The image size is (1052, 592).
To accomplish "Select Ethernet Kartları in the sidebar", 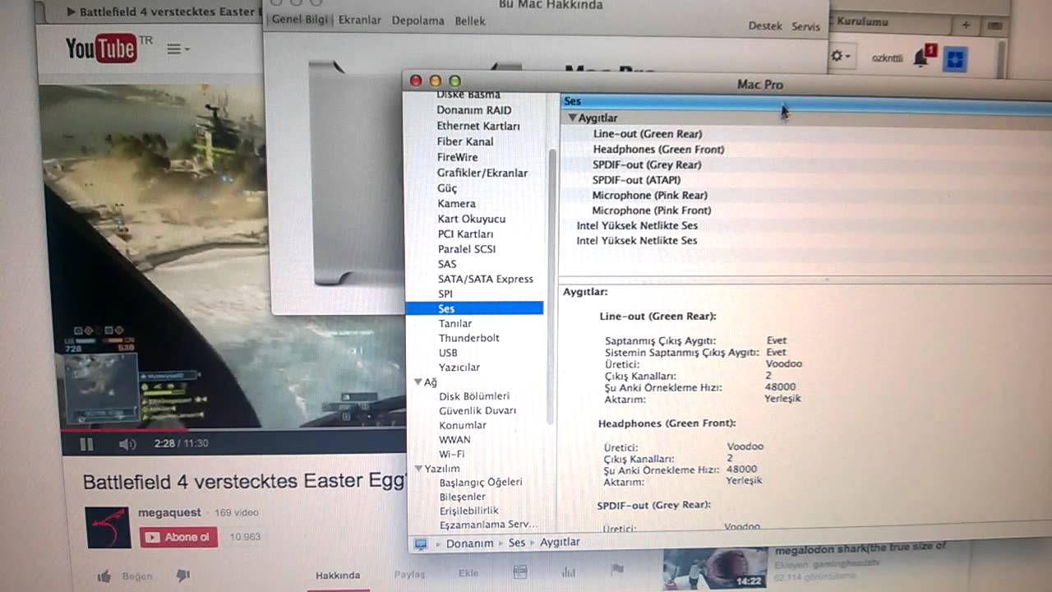I will [x=478, y=126].
